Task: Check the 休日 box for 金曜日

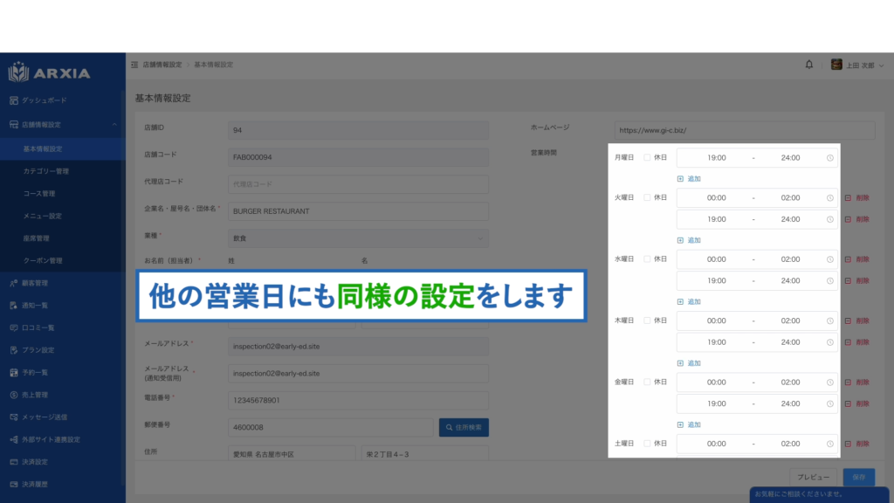Action: click(647, 382)
